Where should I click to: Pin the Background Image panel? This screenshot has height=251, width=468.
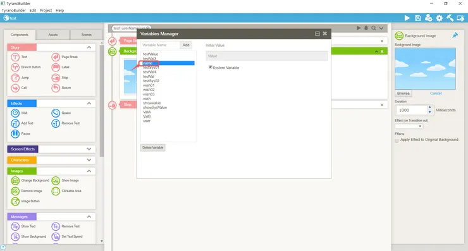[455, 35]
